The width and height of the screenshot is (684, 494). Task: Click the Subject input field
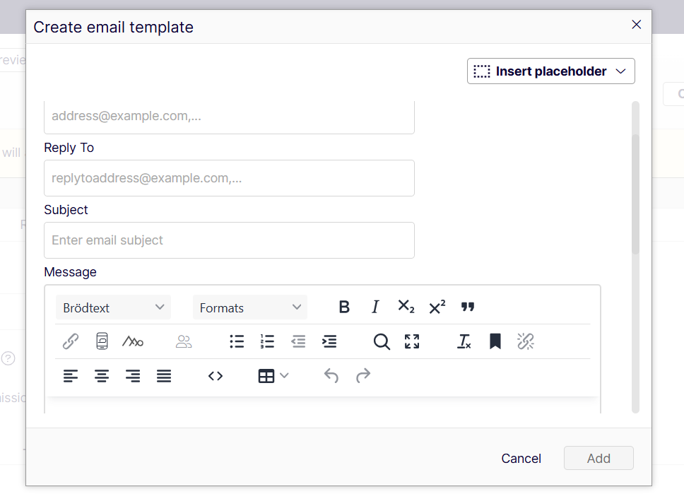[x=229, y=240]
